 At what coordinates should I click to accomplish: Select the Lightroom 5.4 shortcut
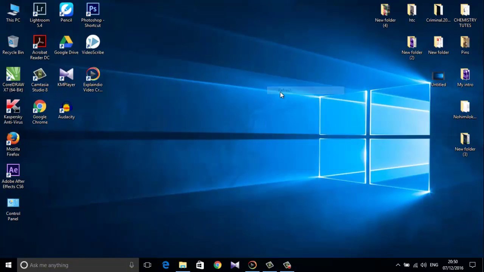point(40,15)
